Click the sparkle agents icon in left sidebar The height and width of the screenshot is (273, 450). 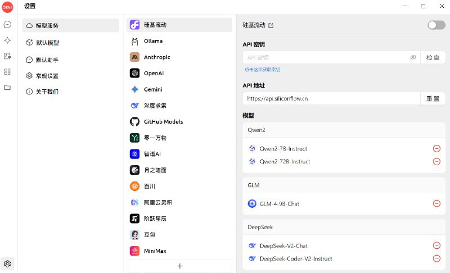pyautogui.click(x=7, y=40)
